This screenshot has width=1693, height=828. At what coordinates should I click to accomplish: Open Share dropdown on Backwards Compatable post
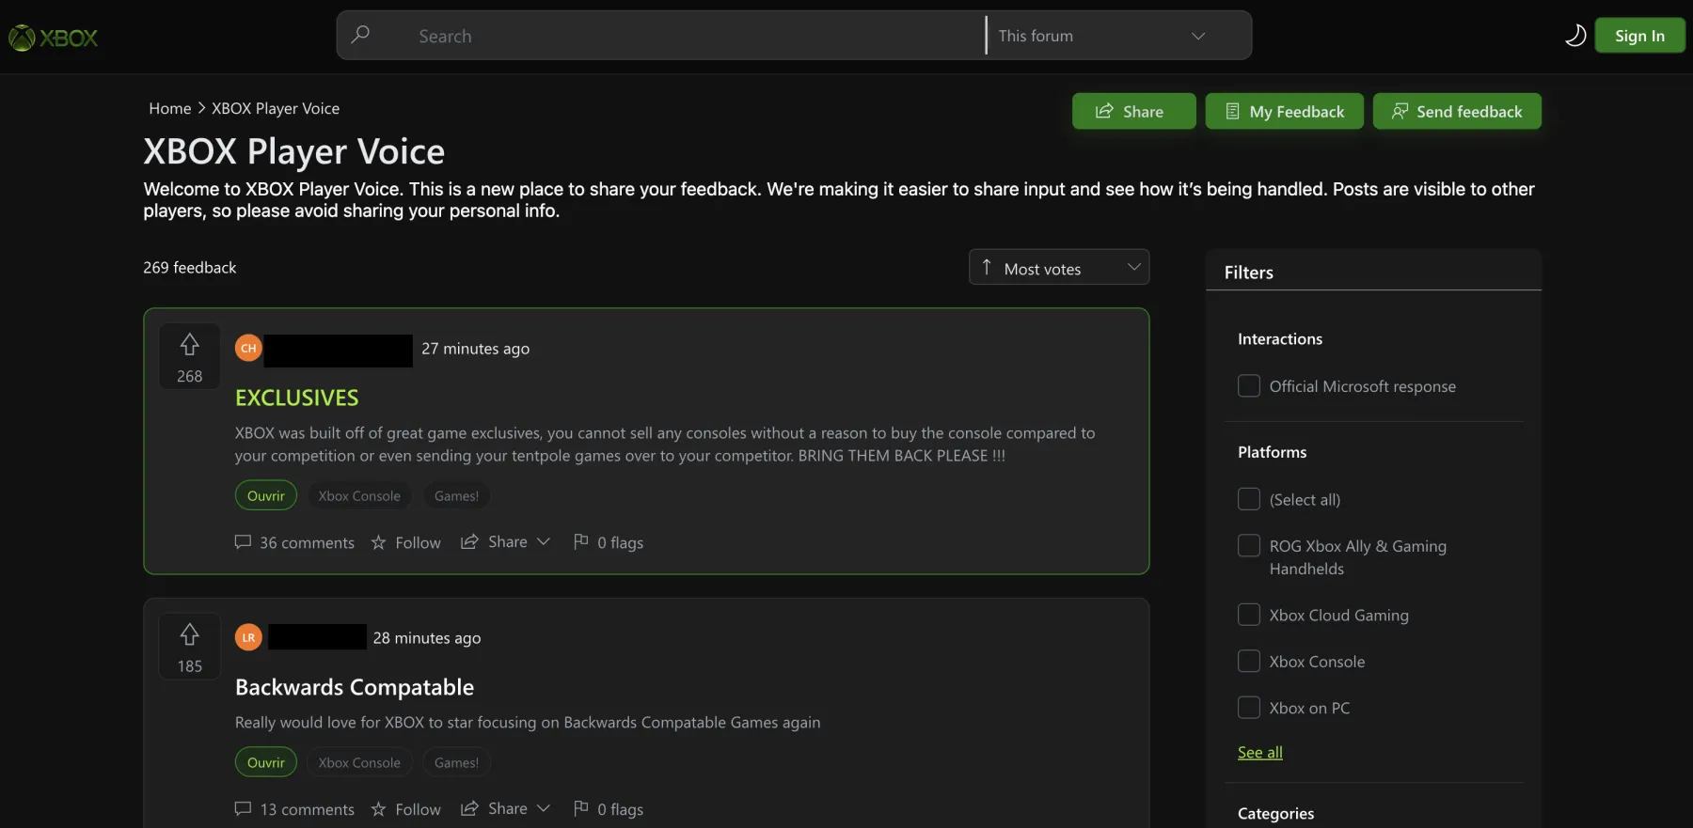pyautogui.click(x=505, y=809)
